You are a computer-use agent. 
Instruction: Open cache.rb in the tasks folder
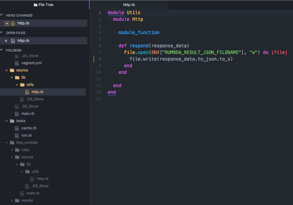click(x=29, y=128)
